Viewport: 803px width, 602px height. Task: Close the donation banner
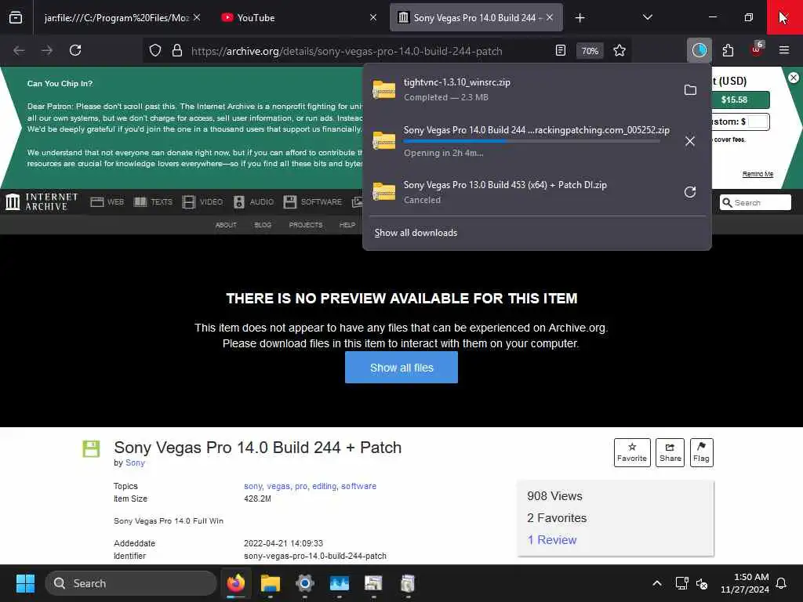pyautogui.click(x=794, y=78)
